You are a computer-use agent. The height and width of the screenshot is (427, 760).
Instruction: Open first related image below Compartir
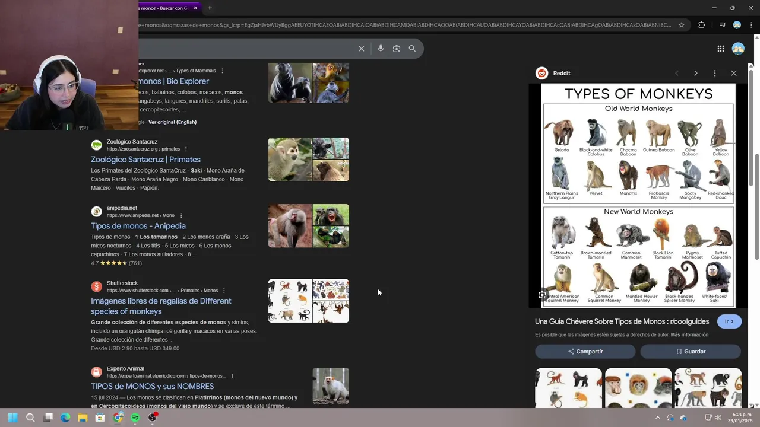point(568,388)
